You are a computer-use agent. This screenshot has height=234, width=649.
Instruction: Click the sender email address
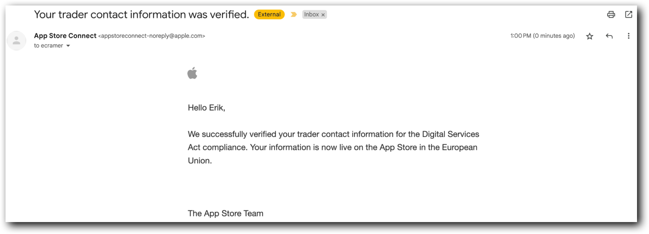[152, 36]
